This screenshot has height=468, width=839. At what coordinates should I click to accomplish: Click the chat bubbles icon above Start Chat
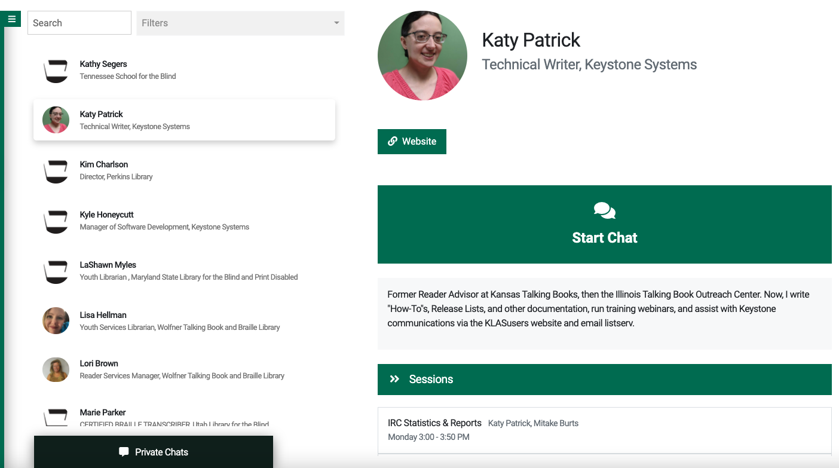coord(604,210)
